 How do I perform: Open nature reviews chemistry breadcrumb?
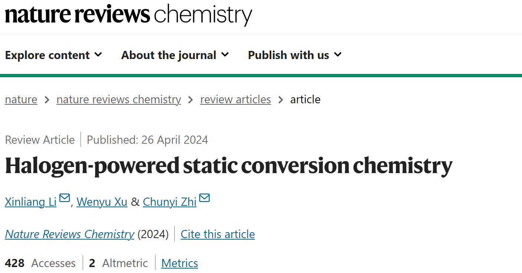click(119, 100)
